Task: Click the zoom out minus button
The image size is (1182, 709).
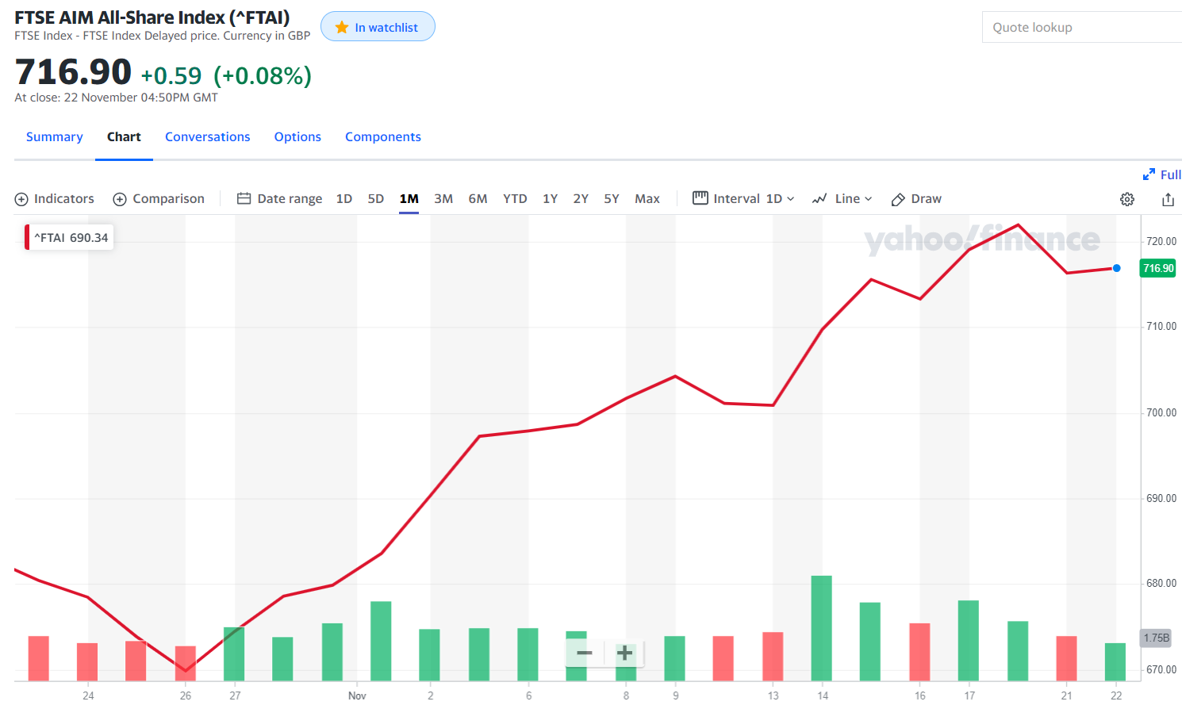Action: [585, 653]
